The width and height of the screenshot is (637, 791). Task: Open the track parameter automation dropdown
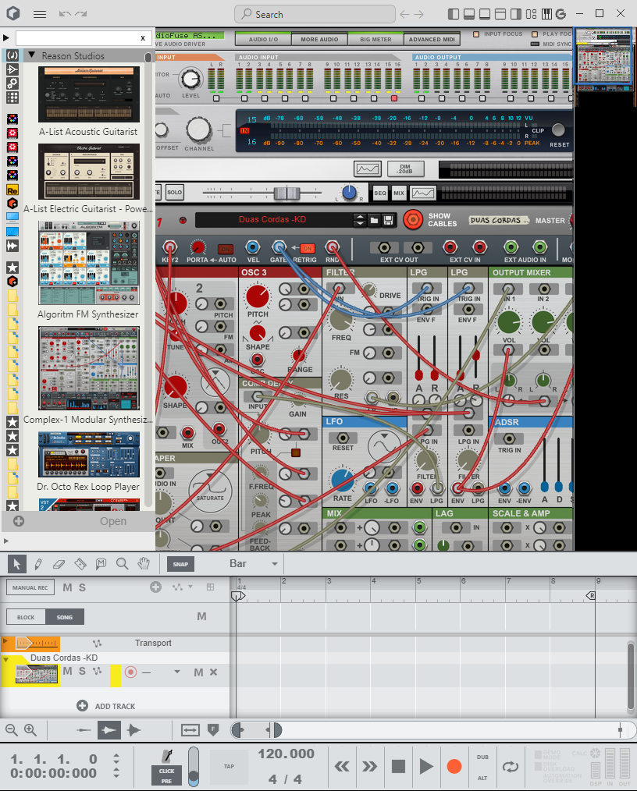click(x=190, y=587)
